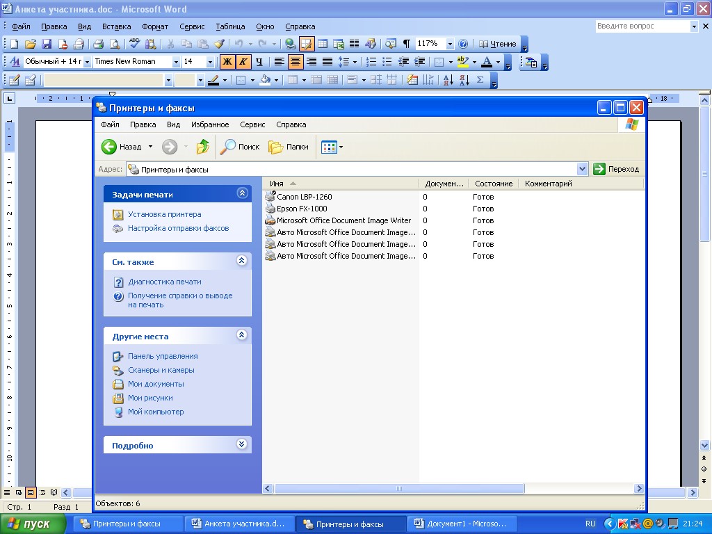This screenshot has height=534, width=712.
Task: Click the Print icon in Word toolbar
Action: pos(98,44)
